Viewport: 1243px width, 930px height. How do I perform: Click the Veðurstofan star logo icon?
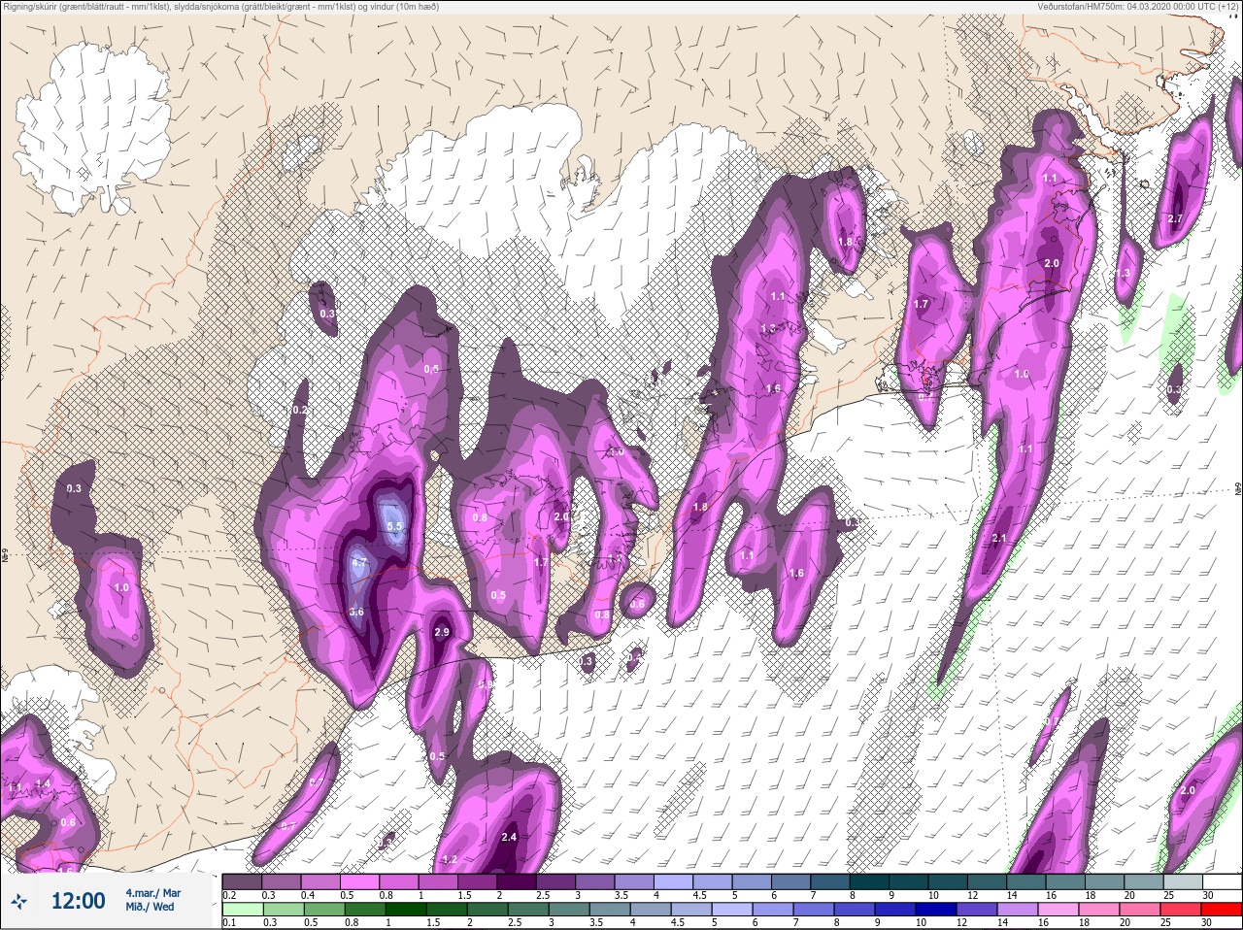pos(19,902)
